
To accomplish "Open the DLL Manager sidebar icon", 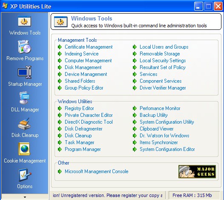I will coord(24,98).
